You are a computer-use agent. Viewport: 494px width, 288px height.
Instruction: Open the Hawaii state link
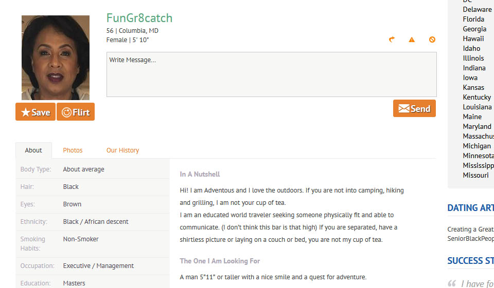click(x=473, y=39)
